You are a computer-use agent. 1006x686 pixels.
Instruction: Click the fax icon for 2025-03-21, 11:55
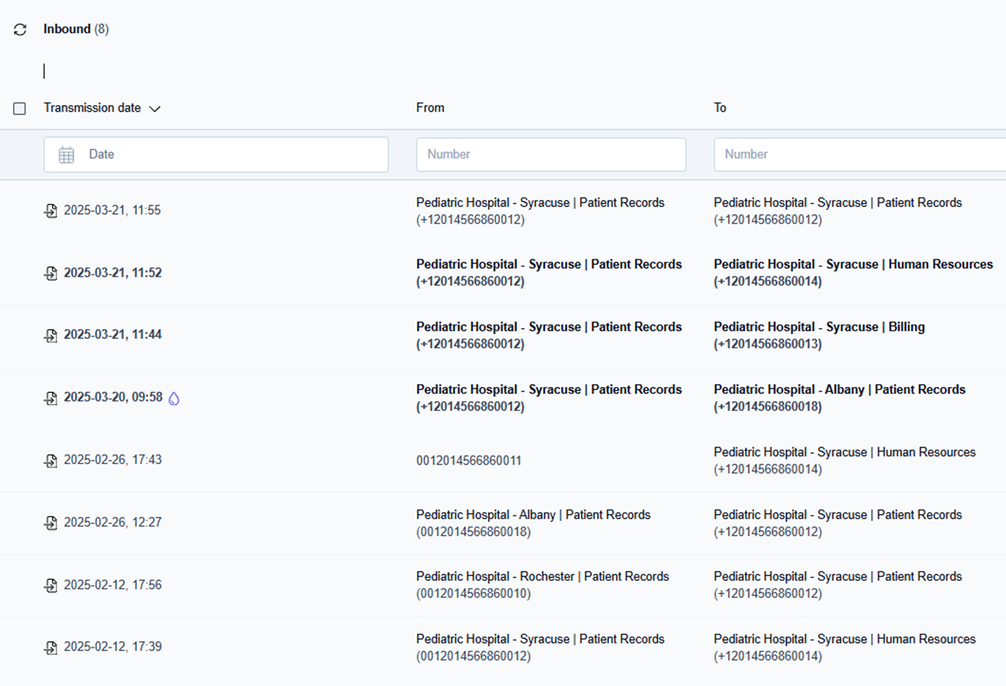pos(50,211)
